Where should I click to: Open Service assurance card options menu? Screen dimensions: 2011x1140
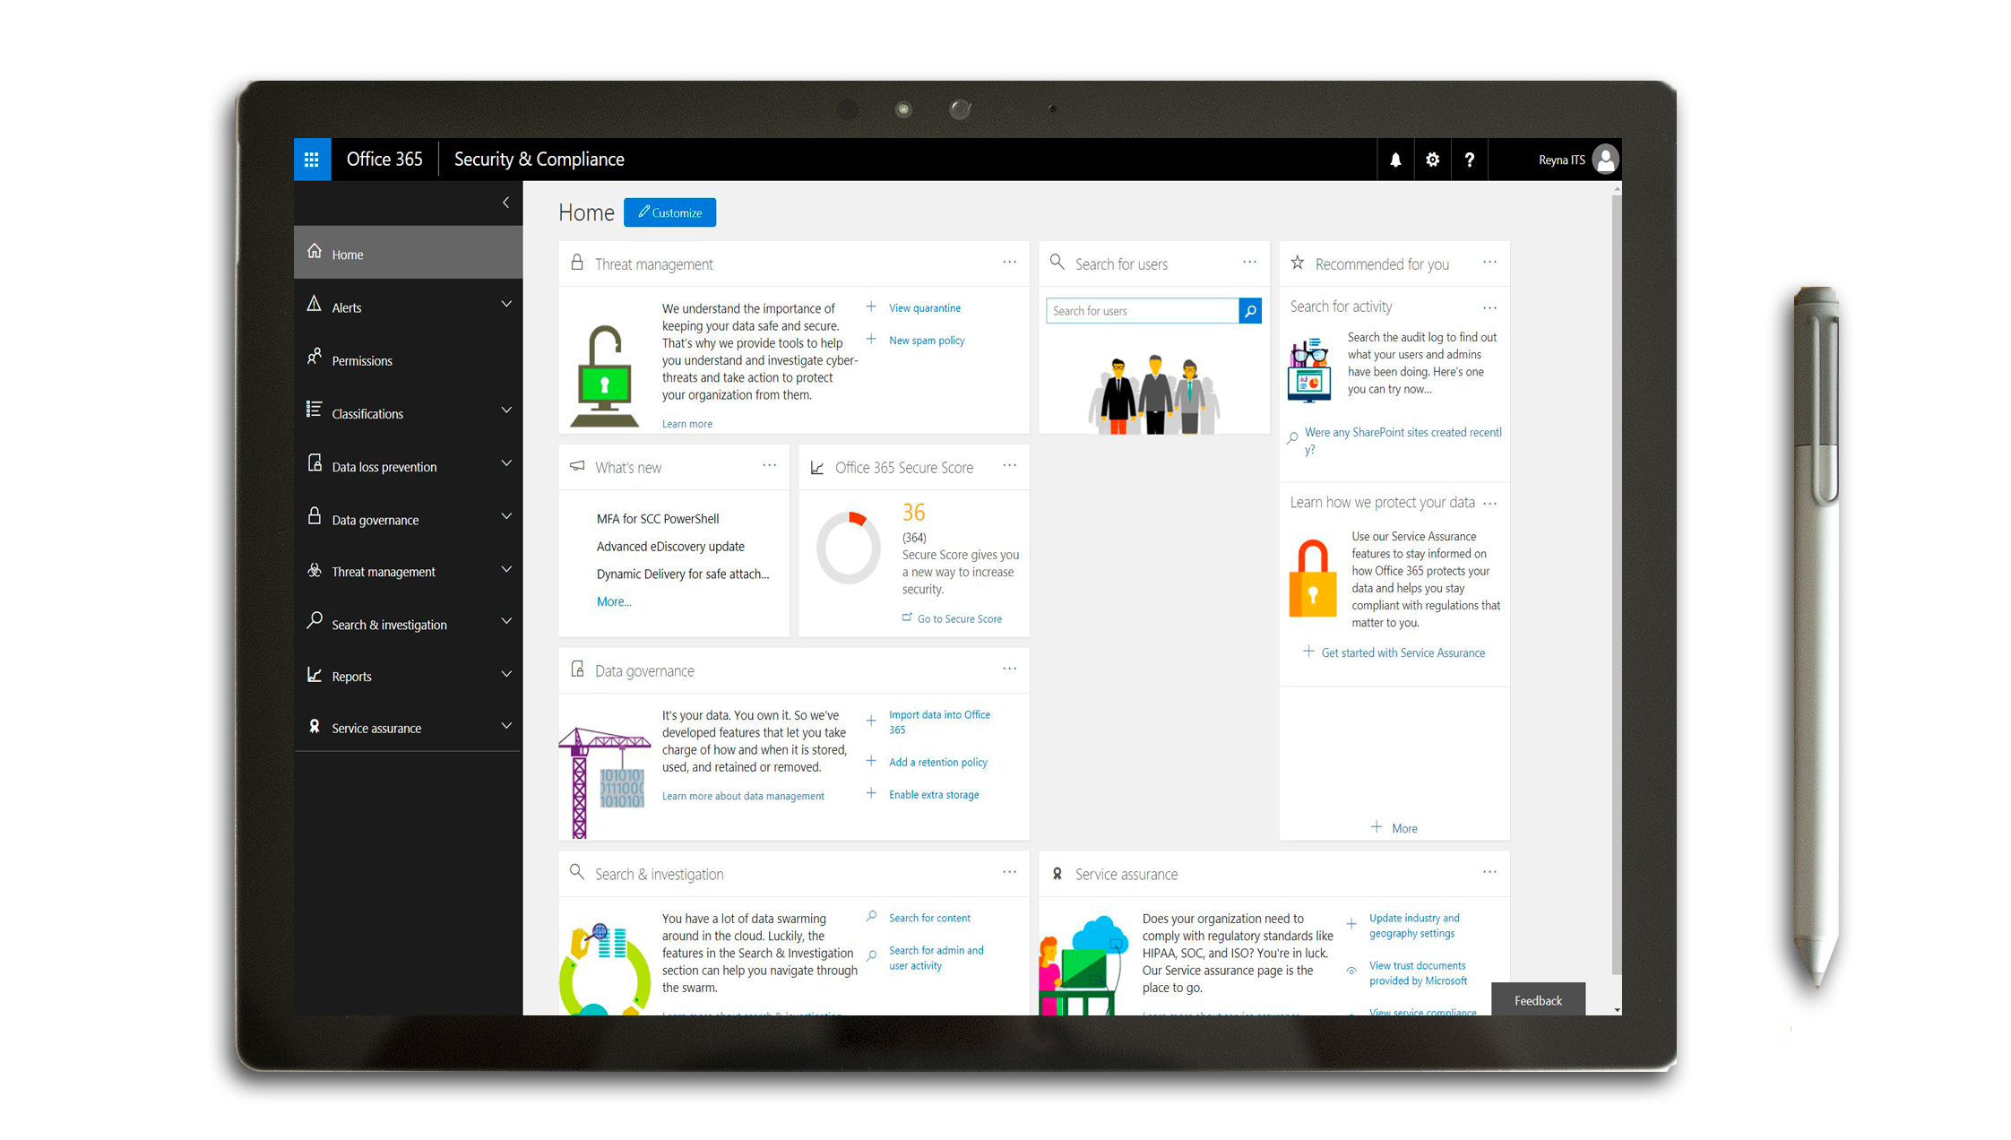pyautogui.click(x=1489, y=871)
